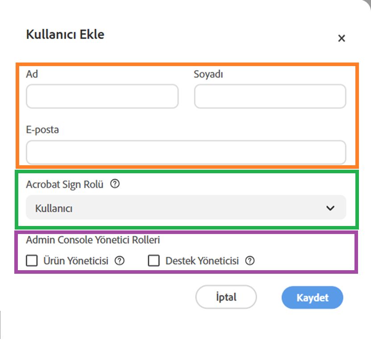
Task: Click the Ad field label
Action: point(32,74)
